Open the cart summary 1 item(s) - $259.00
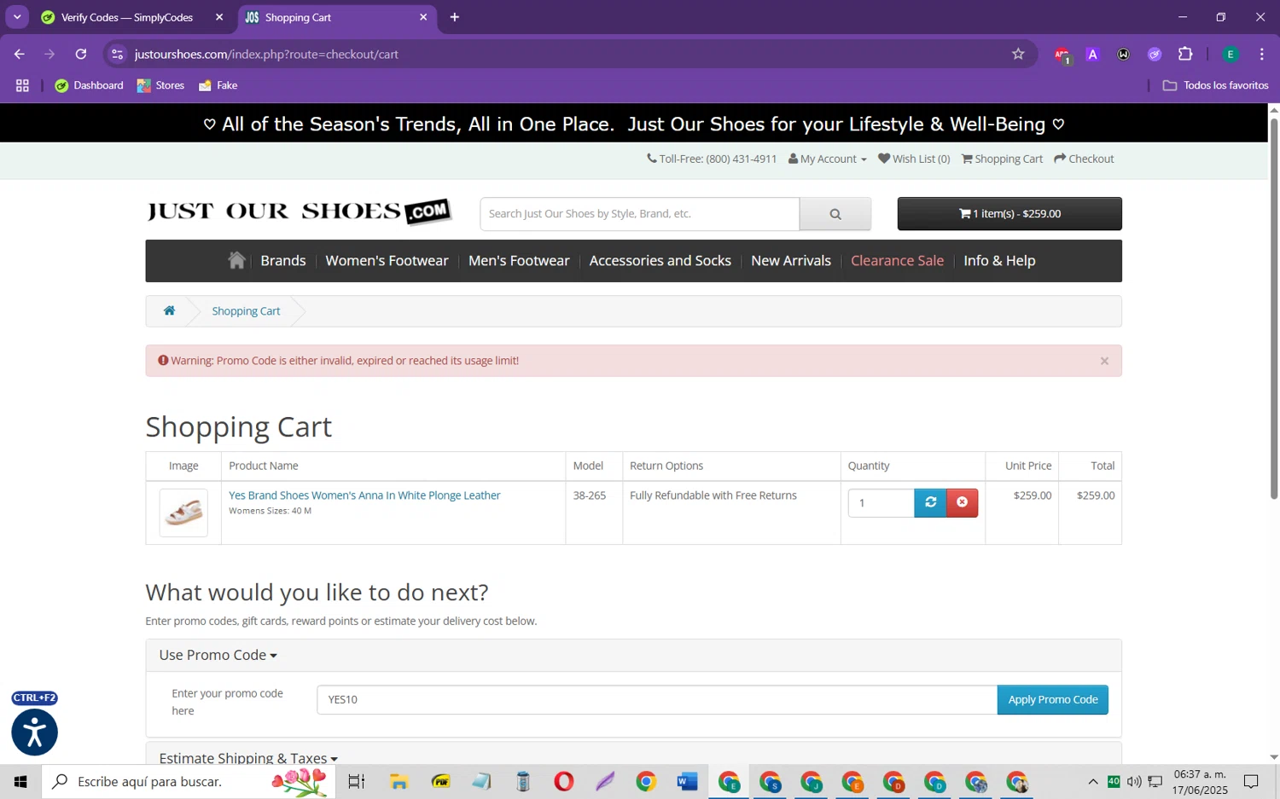The height and width of the screenshot is (799, 1280). point(1009,214)
